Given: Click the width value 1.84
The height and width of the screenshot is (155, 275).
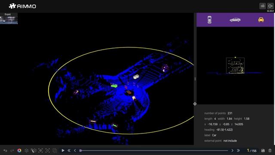Looking at the screenshot, I should (229, 119).
